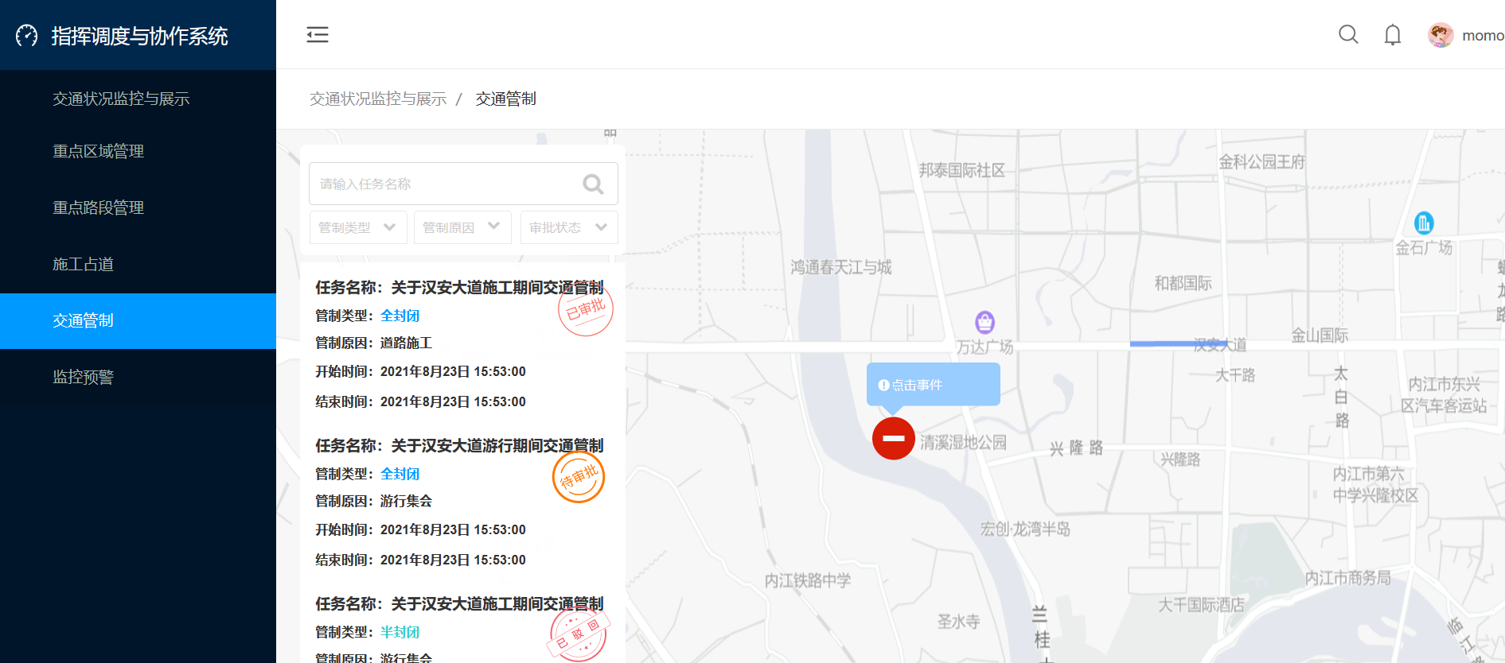Viewport: 1505px width, 663px height.
Task: Click the 交通状况监控与展示 breadcrumb link
Action: [378, 99]
